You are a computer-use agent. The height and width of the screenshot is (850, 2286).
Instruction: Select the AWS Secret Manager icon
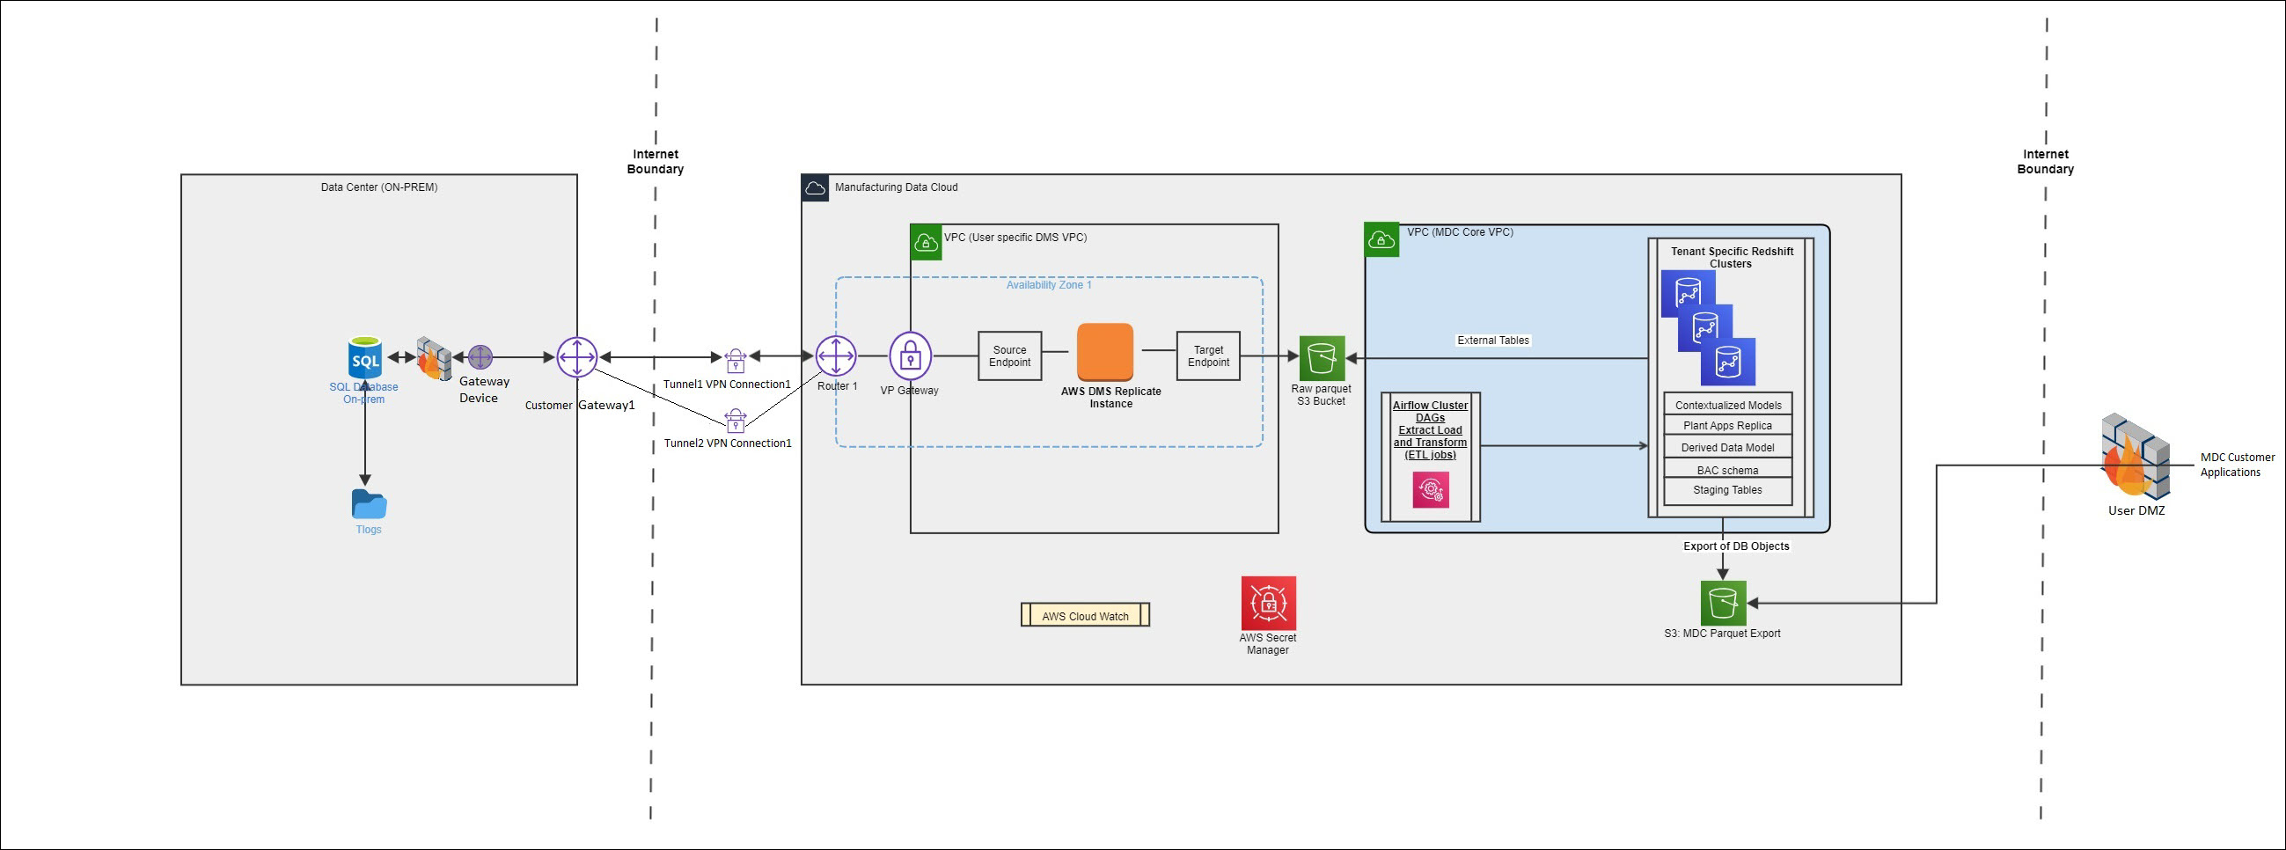click(1269, 604)
